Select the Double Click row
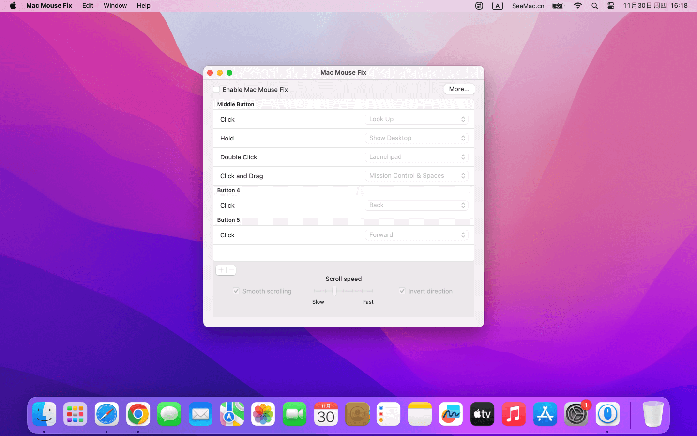This screenshot has width=697, height=436. pyautogui.click(x=286, y=157)
